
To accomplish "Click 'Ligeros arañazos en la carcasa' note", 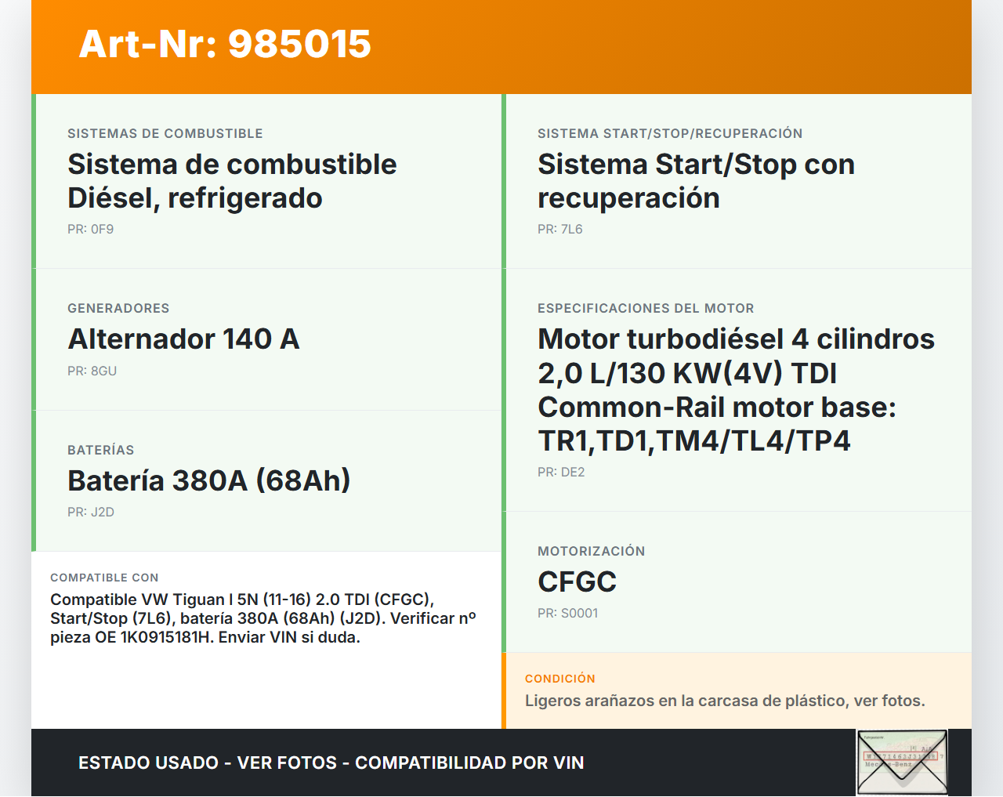I will coord(725,701).
